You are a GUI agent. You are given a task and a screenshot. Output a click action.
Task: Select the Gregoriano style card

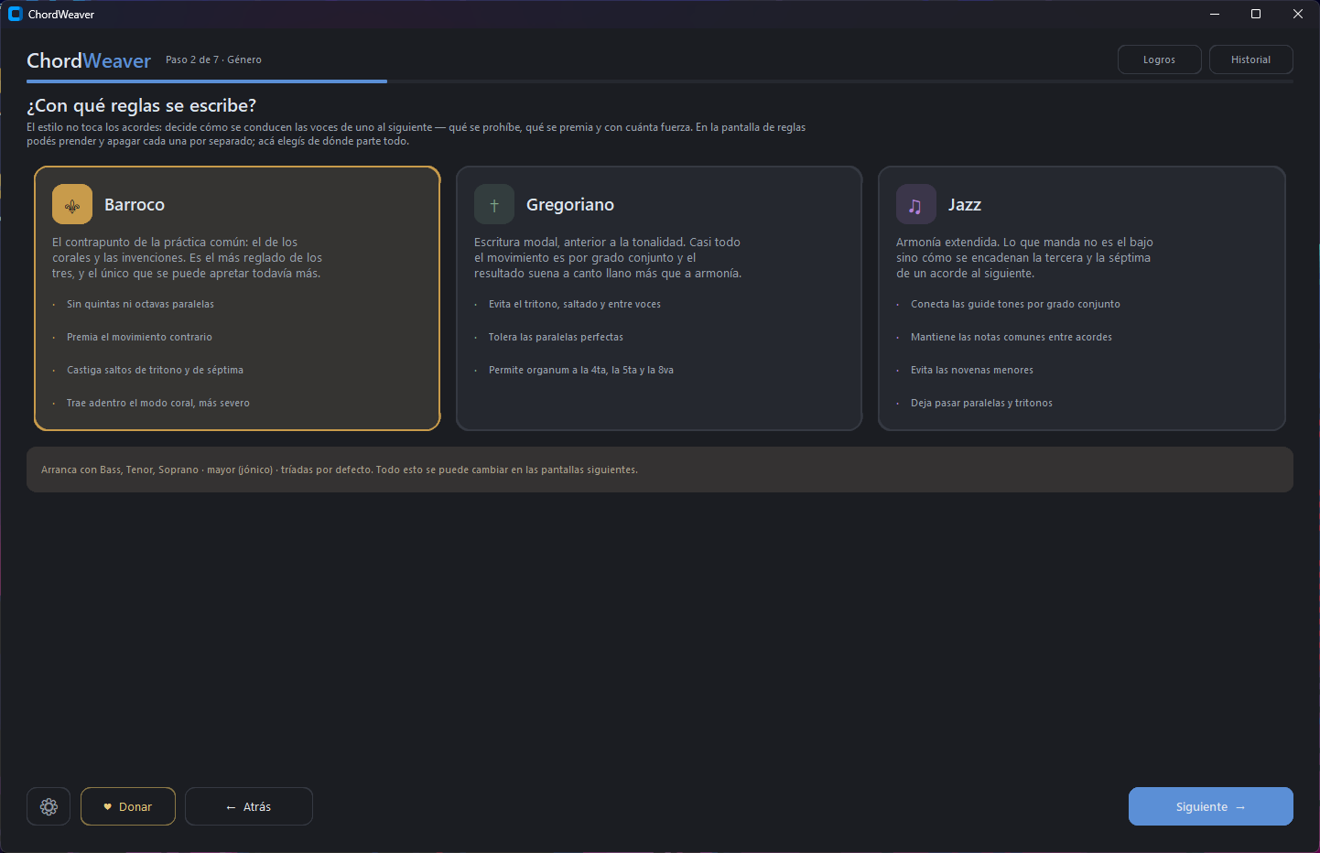tap(659, 298)
